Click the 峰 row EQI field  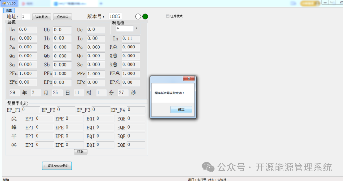click(x=105, y=127)
